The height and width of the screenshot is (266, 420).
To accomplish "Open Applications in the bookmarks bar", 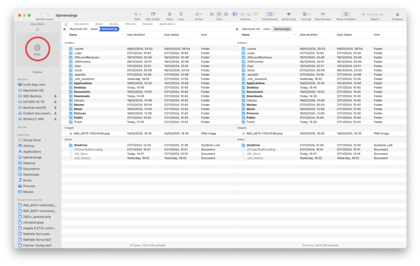I will click(167, 24).
